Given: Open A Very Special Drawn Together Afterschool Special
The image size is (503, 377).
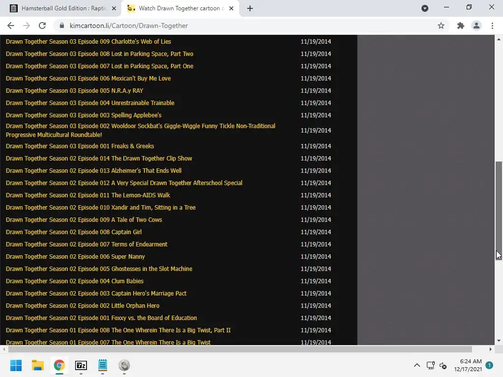Looking at the screenshot, I should (x=124, y=183).
